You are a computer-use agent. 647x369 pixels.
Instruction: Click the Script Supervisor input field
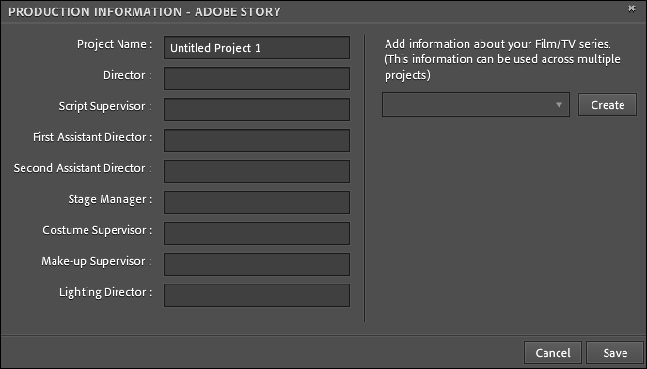(257, 109)
